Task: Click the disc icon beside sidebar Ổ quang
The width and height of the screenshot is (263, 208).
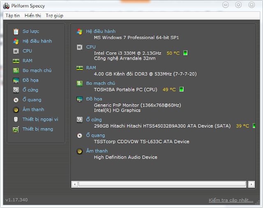Action: [x=16, y=100]
